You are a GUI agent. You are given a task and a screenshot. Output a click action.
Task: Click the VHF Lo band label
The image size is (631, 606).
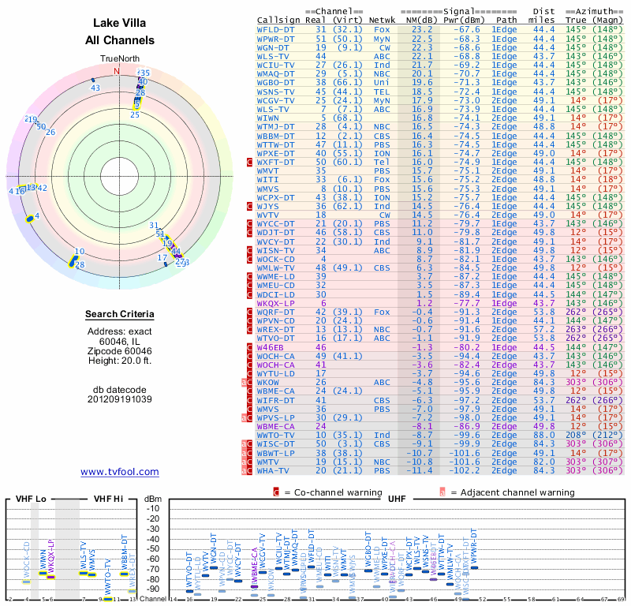(x=31, y=499)
